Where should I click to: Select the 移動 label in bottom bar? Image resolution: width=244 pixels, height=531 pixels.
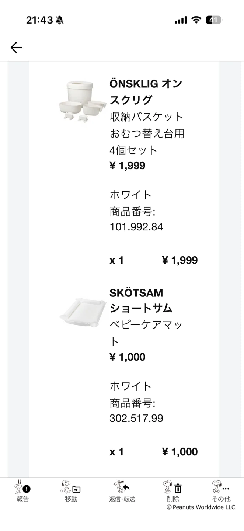[x=71, y=499]
